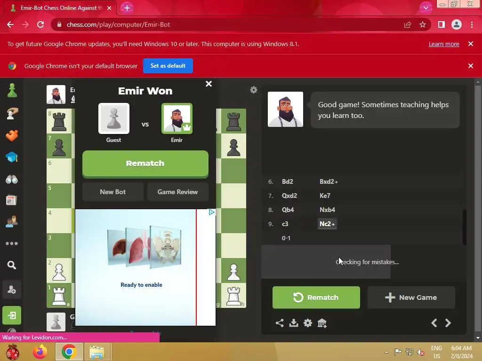482x361 pixels.
Task: Open the sidebar search magnifier
Action: click(12, 265)
